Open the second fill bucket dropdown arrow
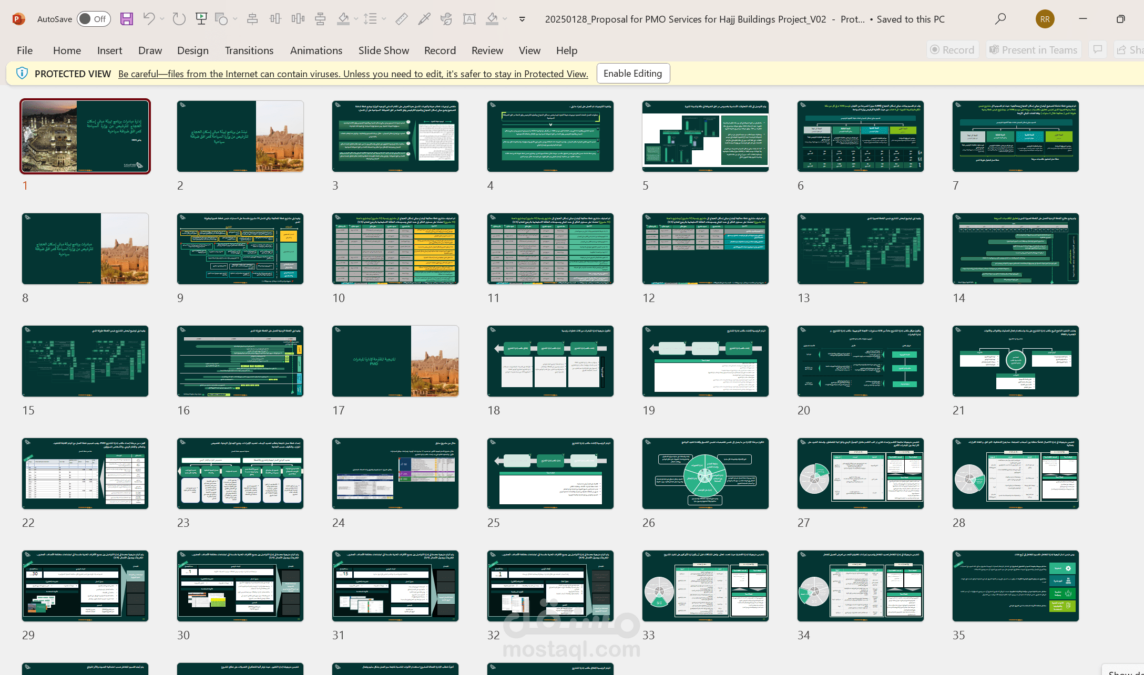 click(505, 19)
